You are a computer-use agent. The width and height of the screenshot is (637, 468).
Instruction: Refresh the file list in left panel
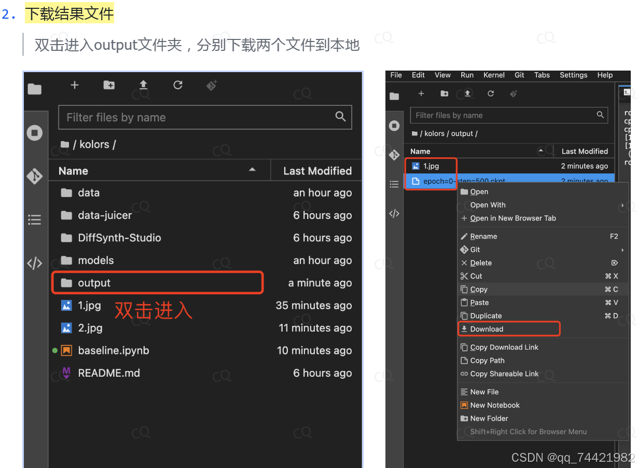(x=178, y=85)
